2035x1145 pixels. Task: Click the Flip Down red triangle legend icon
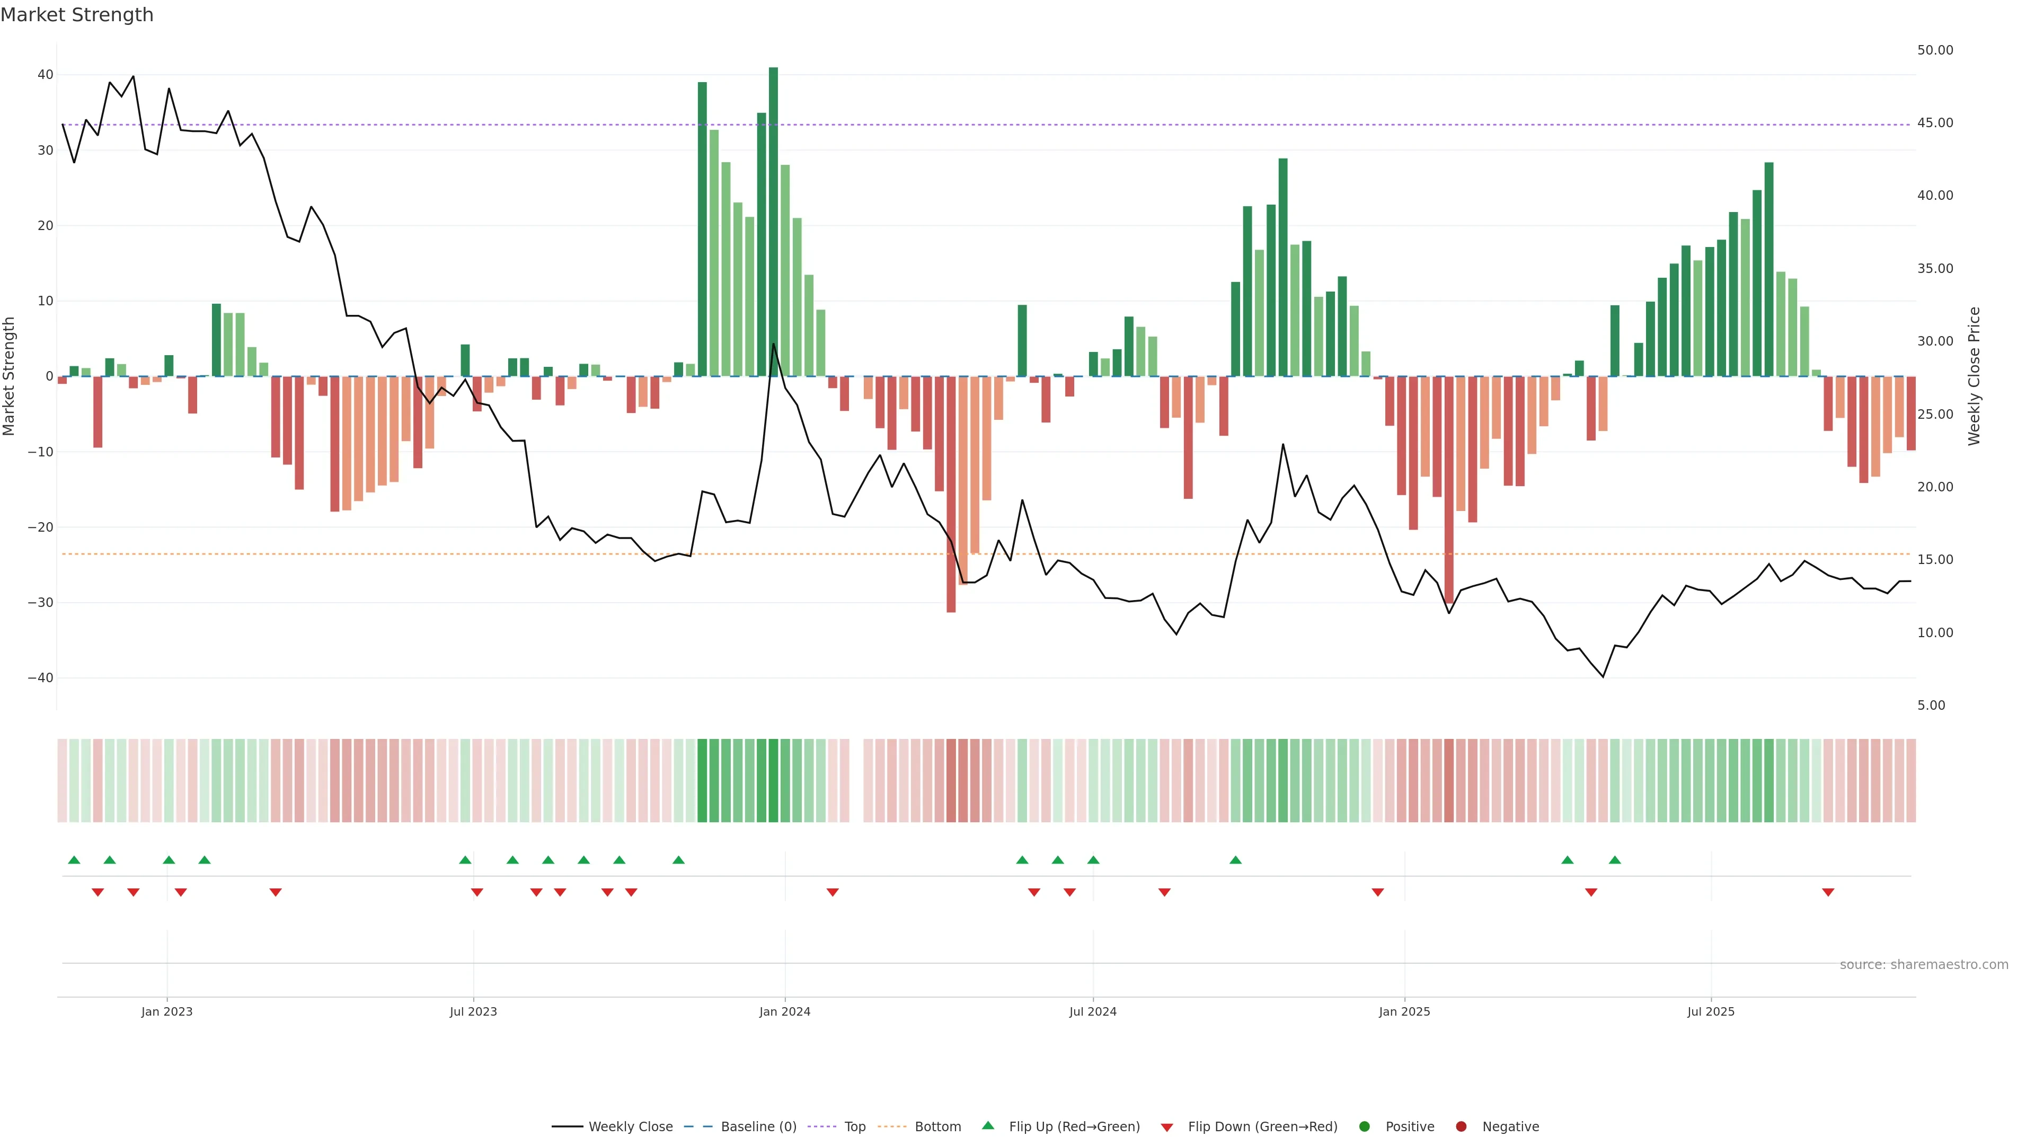coord(1167,1128)
